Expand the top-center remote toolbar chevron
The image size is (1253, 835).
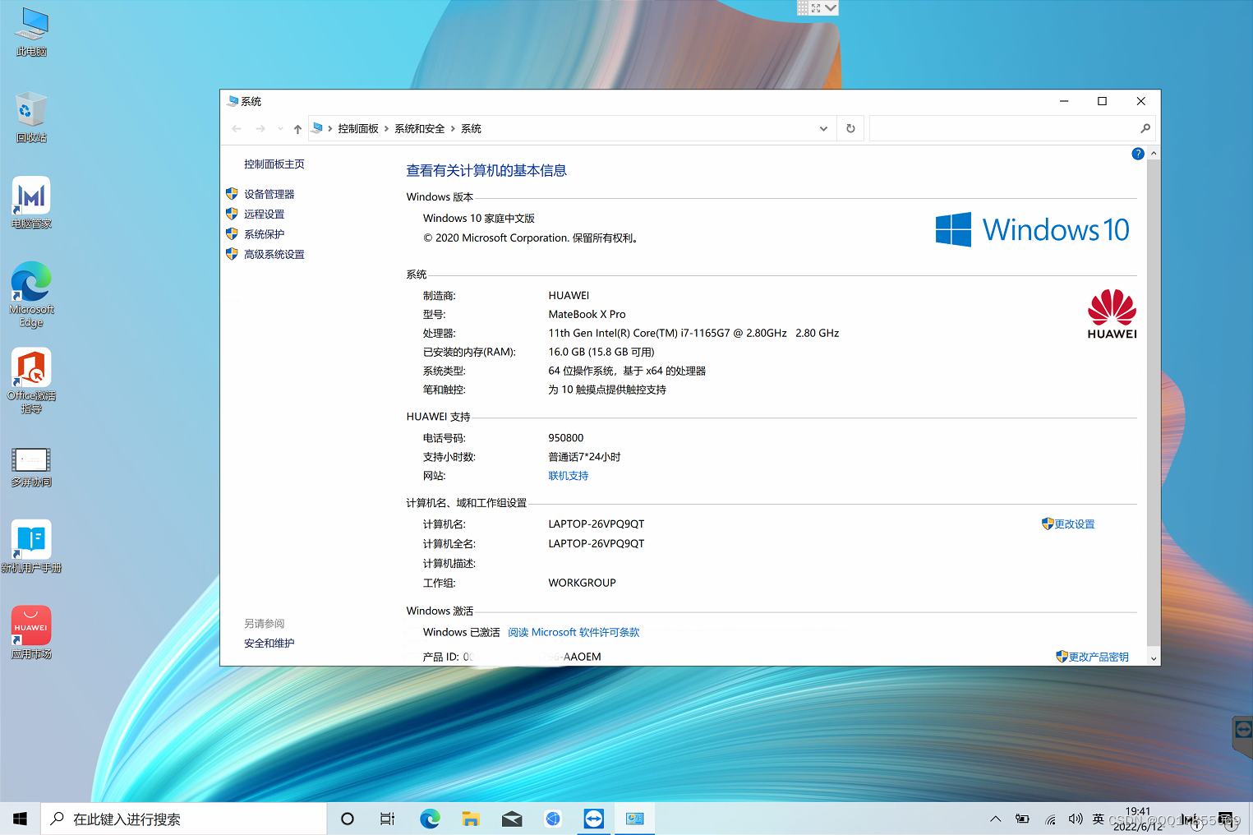831,7
